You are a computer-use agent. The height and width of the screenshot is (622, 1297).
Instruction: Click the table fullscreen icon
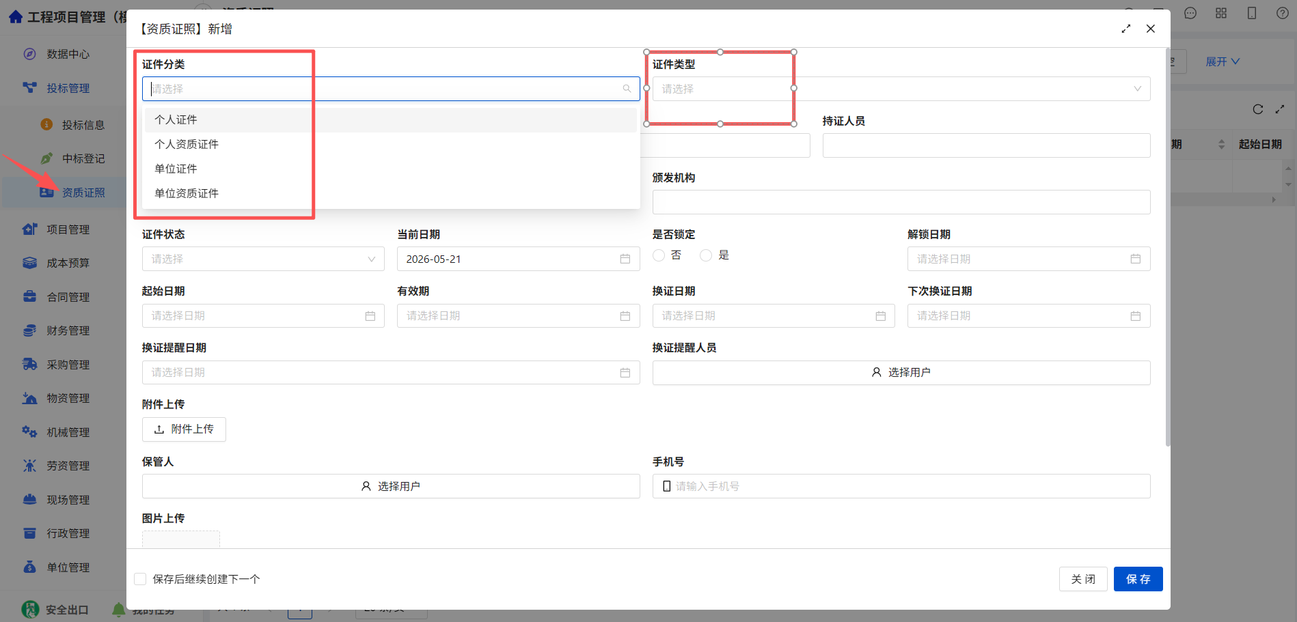(1280, 109)
